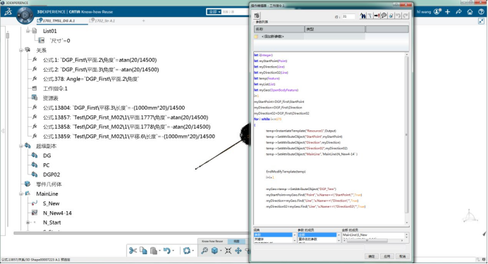Collapse the MainLine tree node
The image size is (488, 264).
tap(21, 194)
